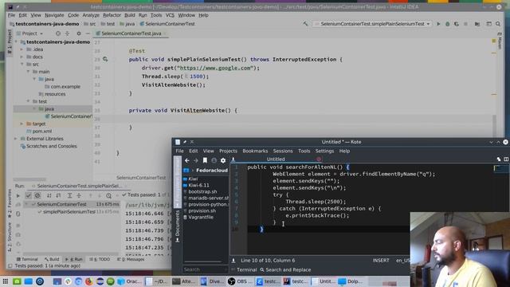
Task: Click the split view icon in Kate
Action: click(x=506, y=159)
